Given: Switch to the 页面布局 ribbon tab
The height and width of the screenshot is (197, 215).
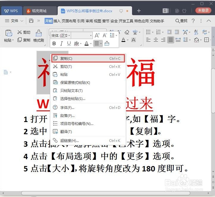Looking at the screenshot, I should [69, 21].
